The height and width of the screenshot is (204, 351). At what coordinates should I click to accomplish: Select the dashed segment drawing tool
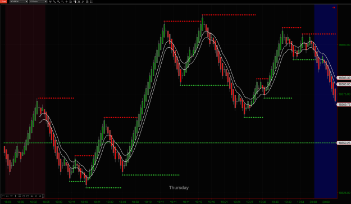(7, 196)
